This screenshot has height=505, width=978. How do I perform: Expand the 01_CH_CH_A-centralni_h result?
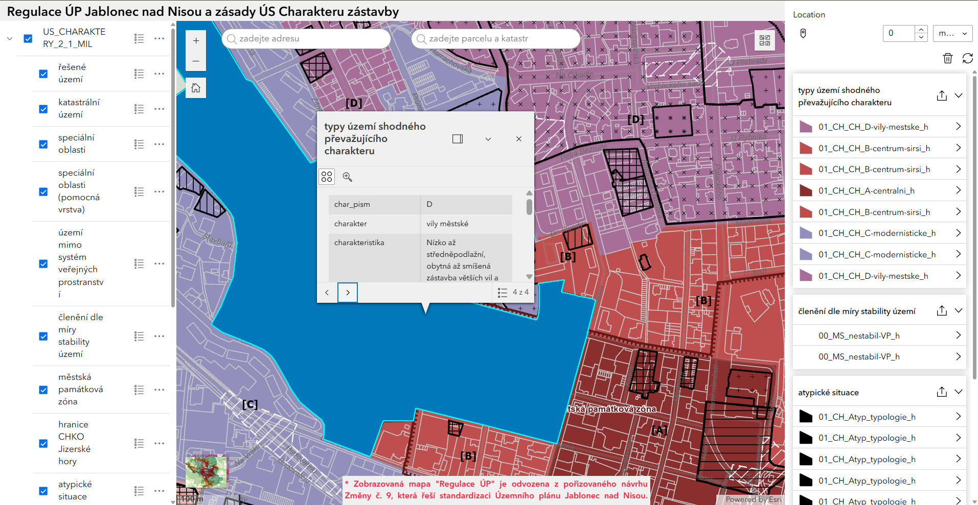(958, 190)
